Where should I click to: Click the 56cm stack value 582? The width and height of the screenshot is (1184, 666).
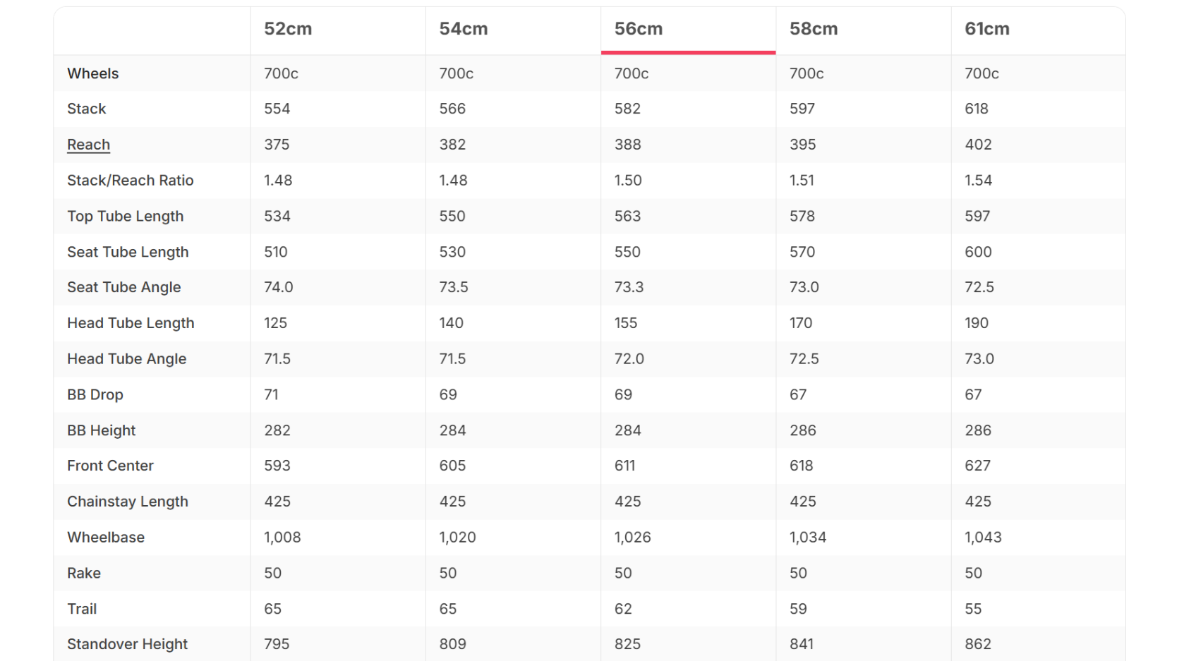[627, 109]
